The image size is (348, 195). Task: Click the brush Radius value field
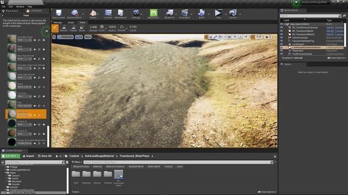113,27
